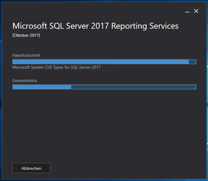Click the '(Oktober 2017)' version text
The width and height of the screenshot is (208, 181).
pos(26,35)
